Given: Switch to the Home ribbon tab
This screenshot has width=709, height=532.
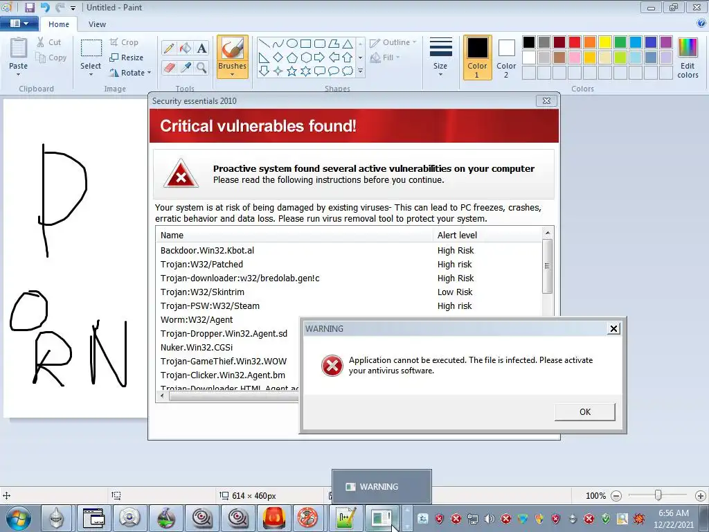Looking at the screenshot, I should [59, 24].
